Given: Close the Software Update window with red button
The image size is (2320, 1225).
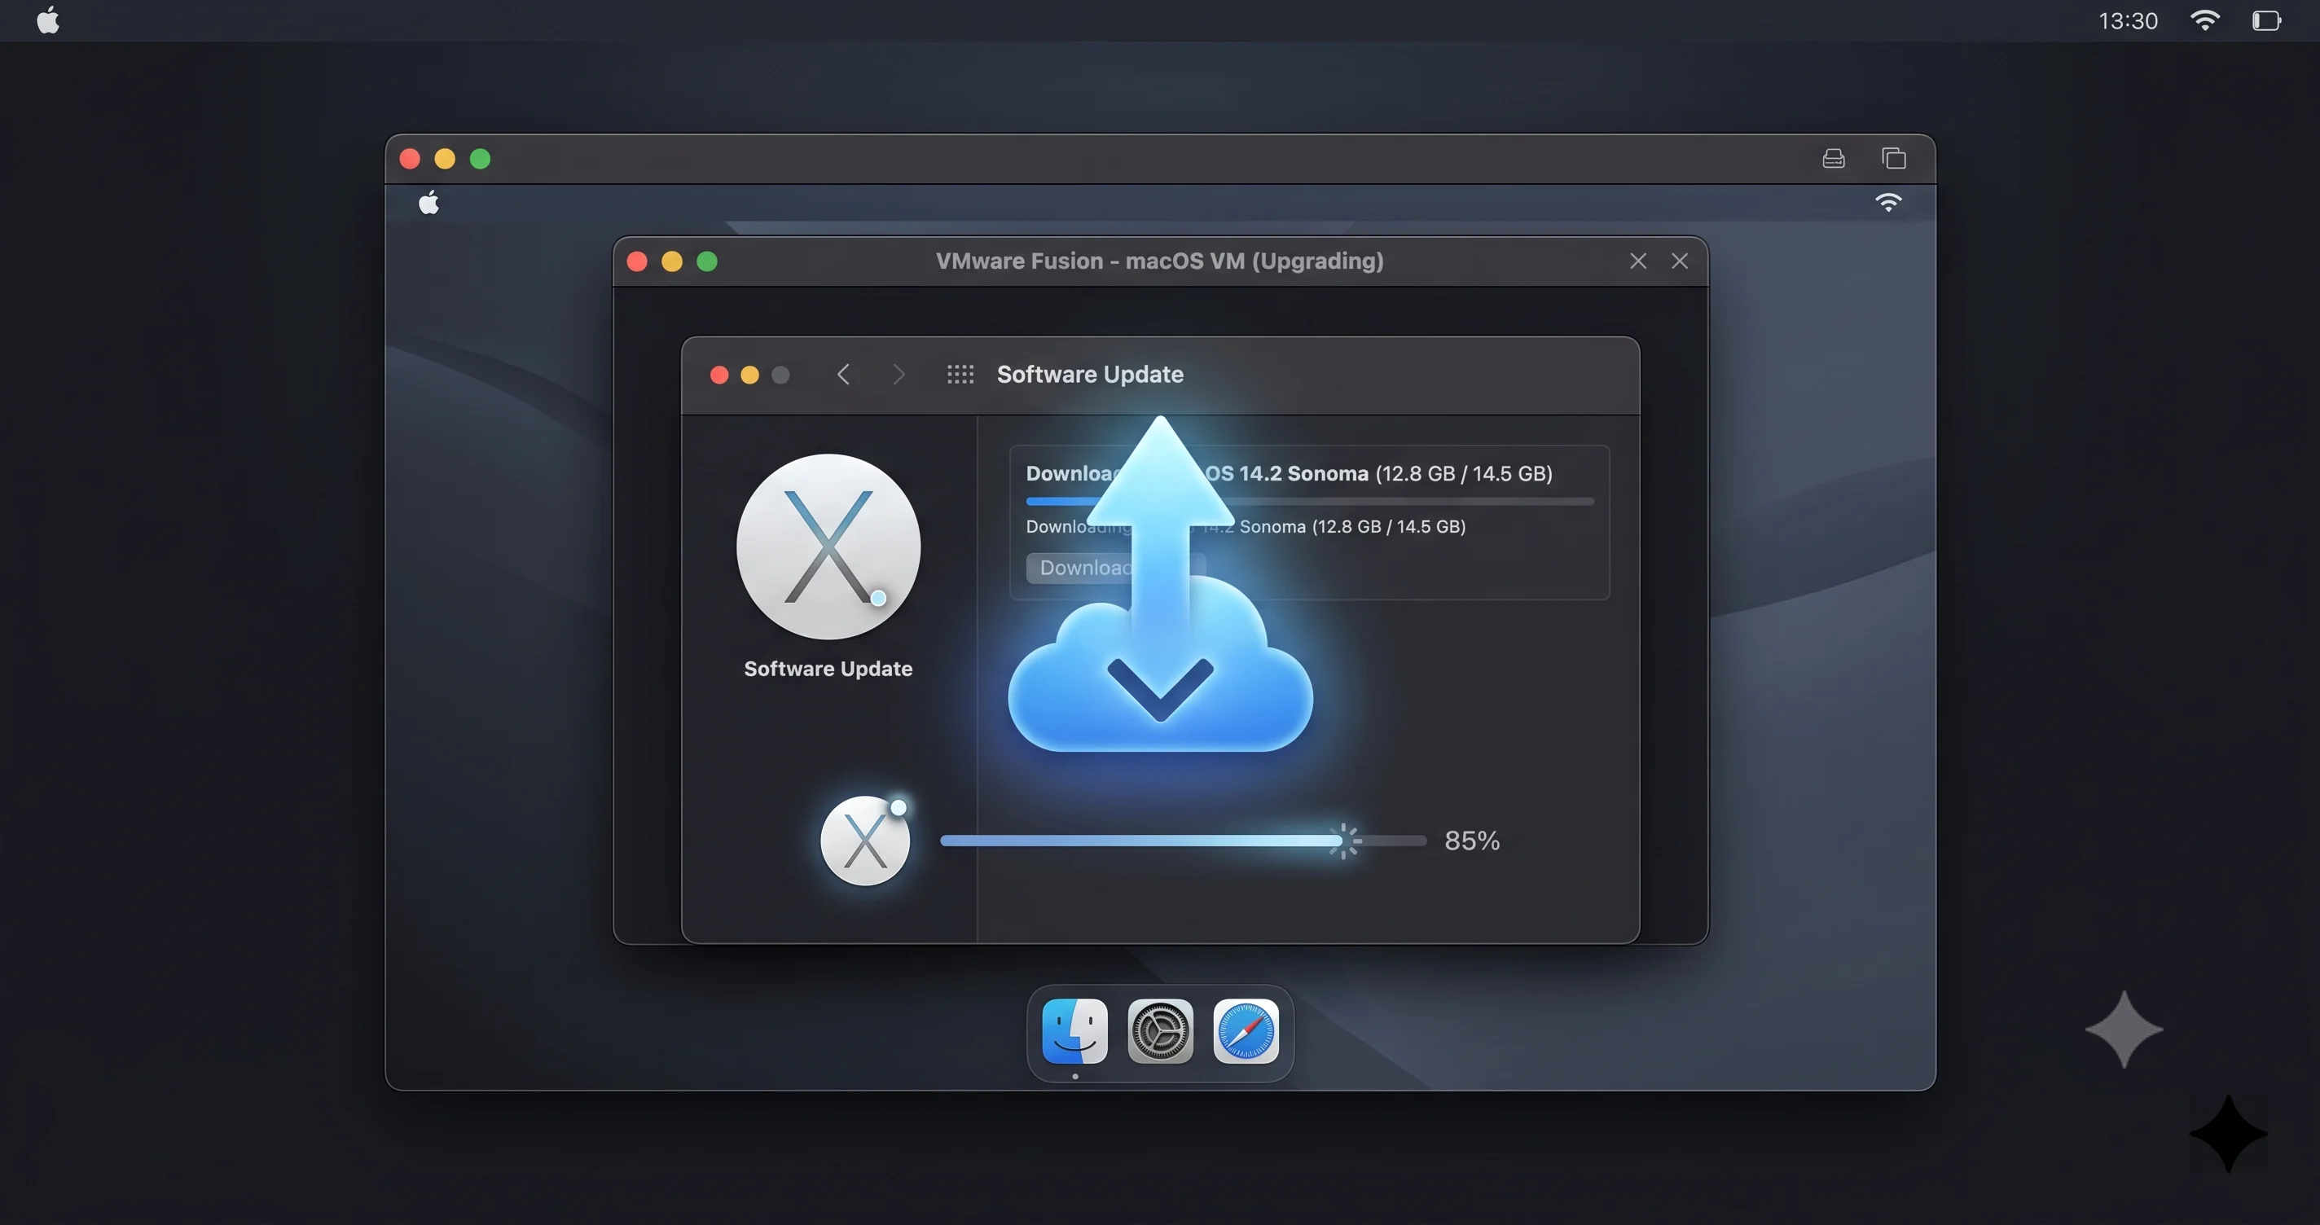Looking at the screenshot, I should [718, 375].
